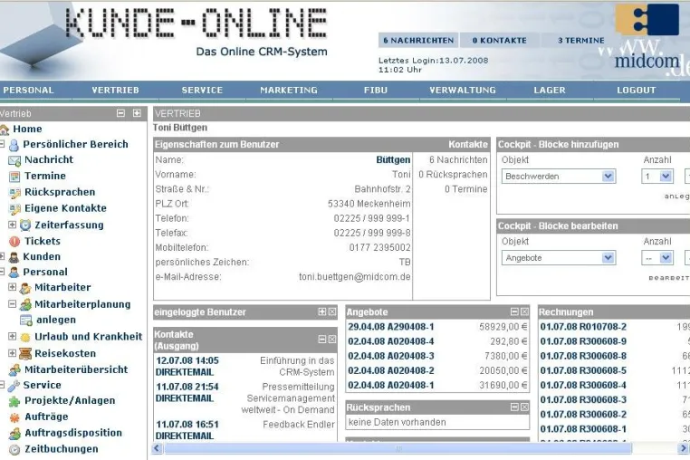Click the horizontal scrollbar right arrow
690x460 pixels.
pos(684,448)
